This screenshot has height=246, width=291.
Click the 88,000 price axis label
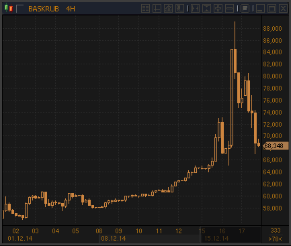[x=272, y=29]
